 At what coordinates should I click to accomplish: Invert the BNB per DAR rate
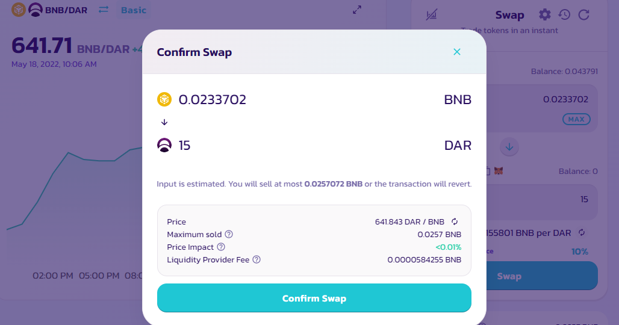(582, 232)
